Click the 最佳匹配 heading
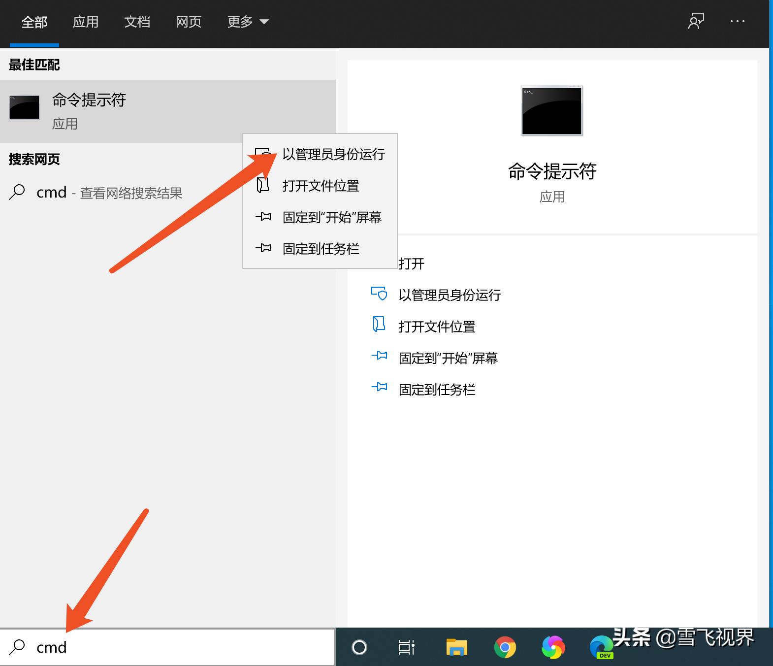Screen dimensions: 773x666 (34, 65)
